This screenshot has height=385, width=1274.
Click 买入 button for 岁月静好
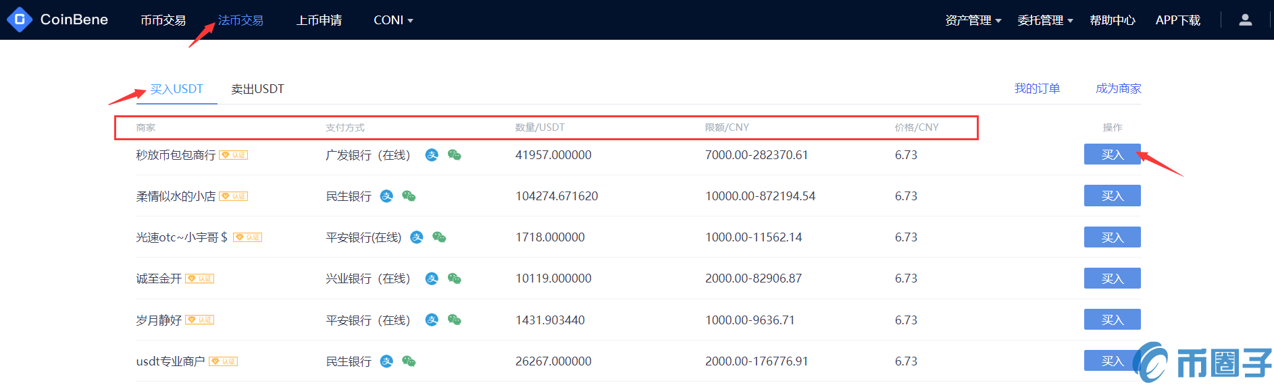[x=1112, y=320]
